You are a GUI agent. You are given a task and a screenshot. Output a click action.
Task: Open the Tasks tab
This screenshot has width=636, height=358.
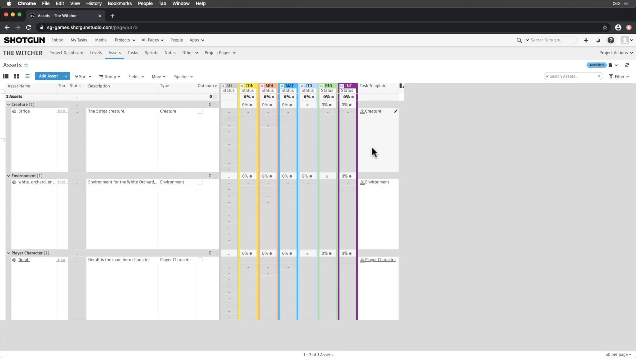coord(133,53)
